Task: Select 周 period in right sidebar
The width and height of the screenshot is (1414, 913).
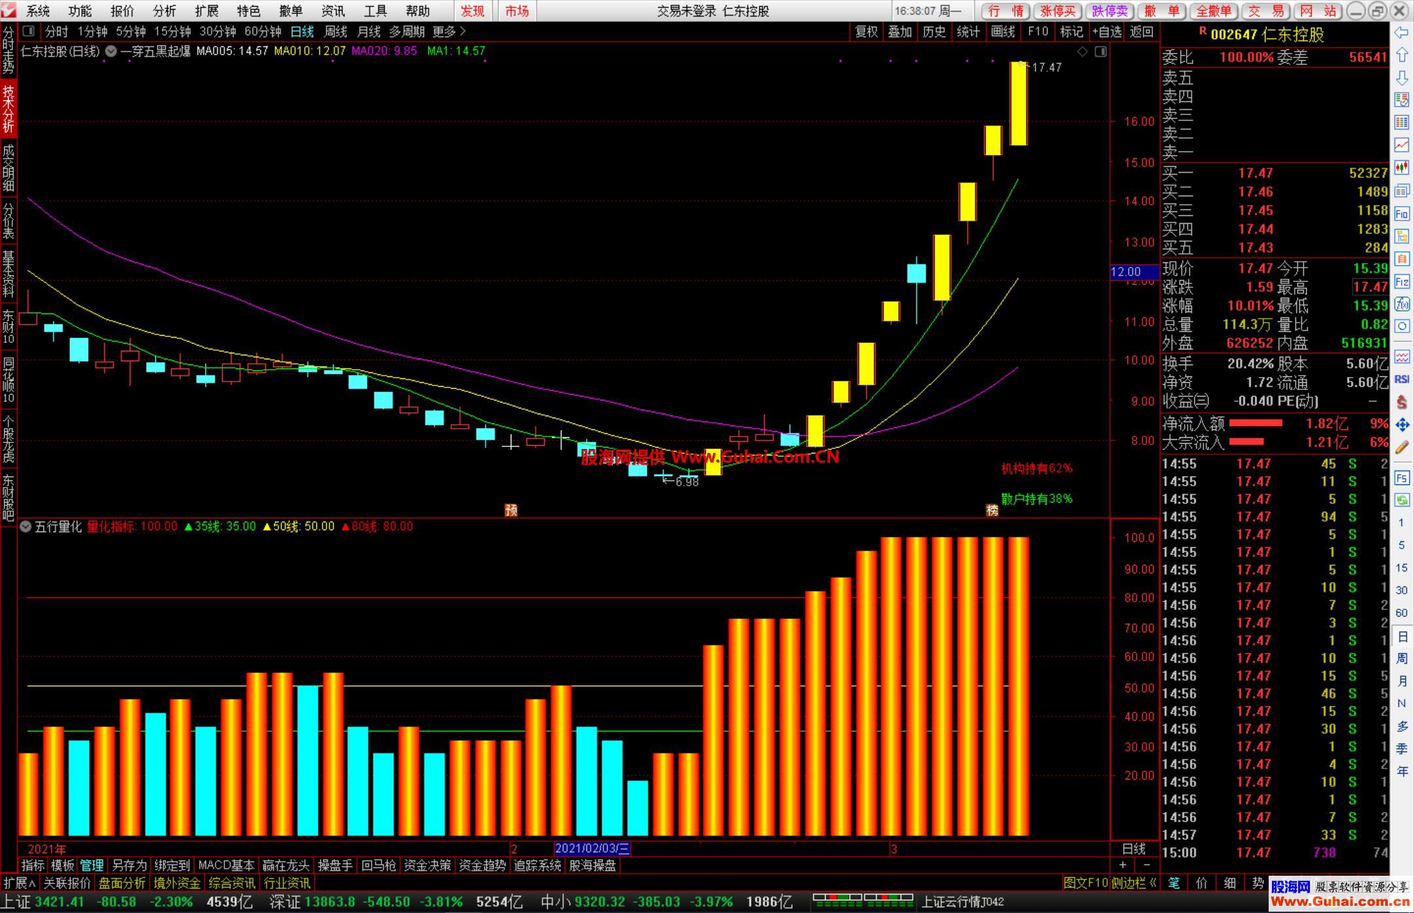Action: click(x=1402, y=658)
